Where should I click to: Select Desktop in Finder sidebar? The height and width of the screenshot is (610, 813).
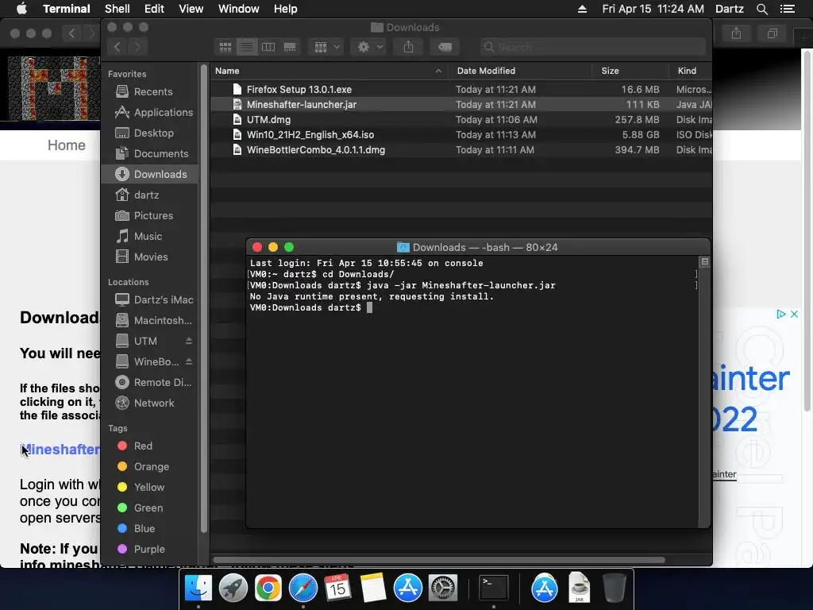click(x=149, y=133)
